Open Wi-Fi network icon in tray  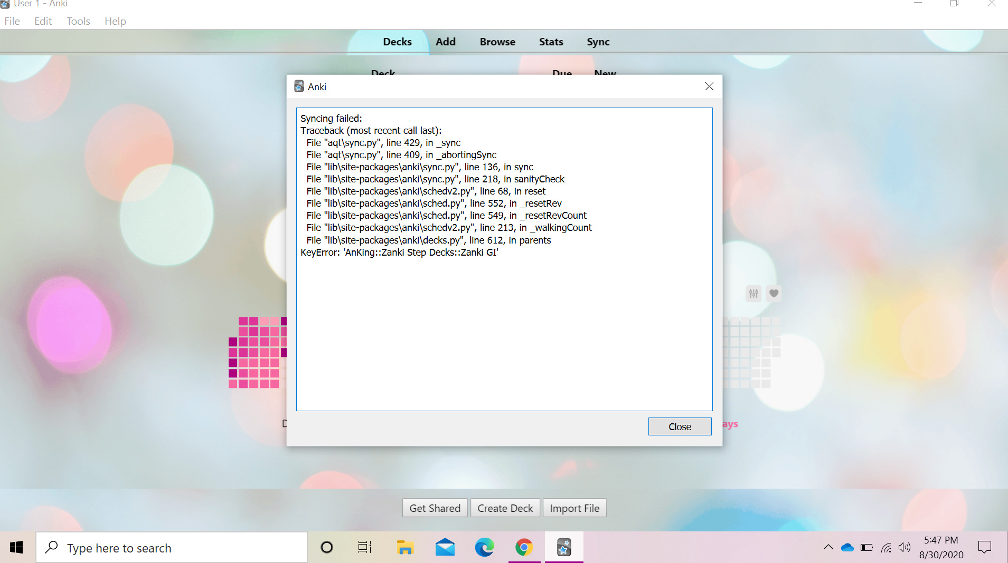coord(886,548)
